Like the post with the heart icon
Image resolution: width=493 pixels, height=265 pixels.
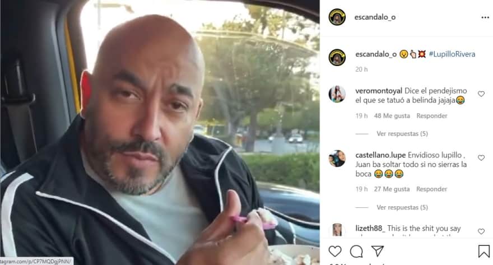(335, 251)
